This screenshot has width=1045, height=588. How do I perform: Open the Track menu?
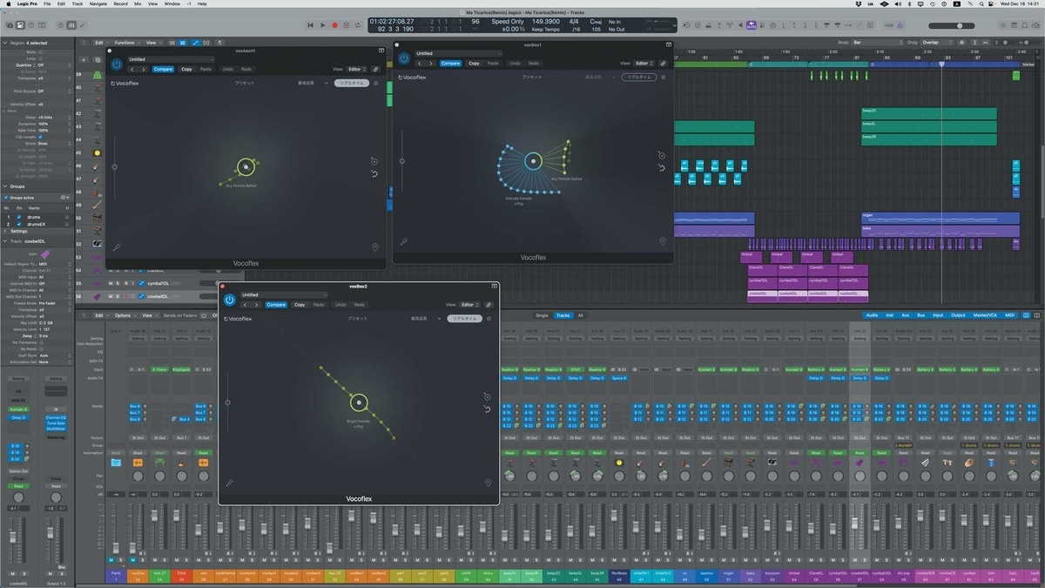click(x=78, y=3)
